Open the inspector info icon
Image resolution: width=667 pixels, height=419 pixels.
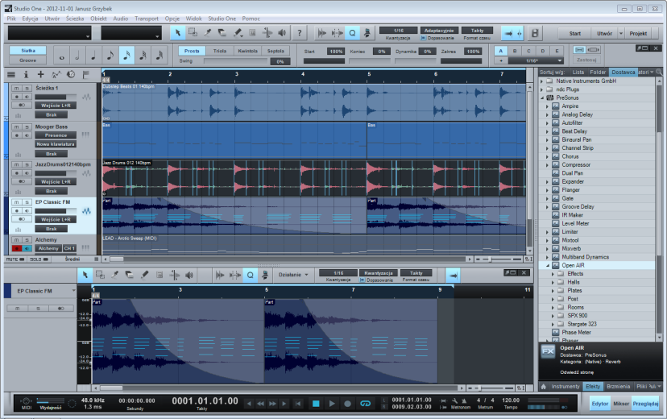[x=26, y=75]
